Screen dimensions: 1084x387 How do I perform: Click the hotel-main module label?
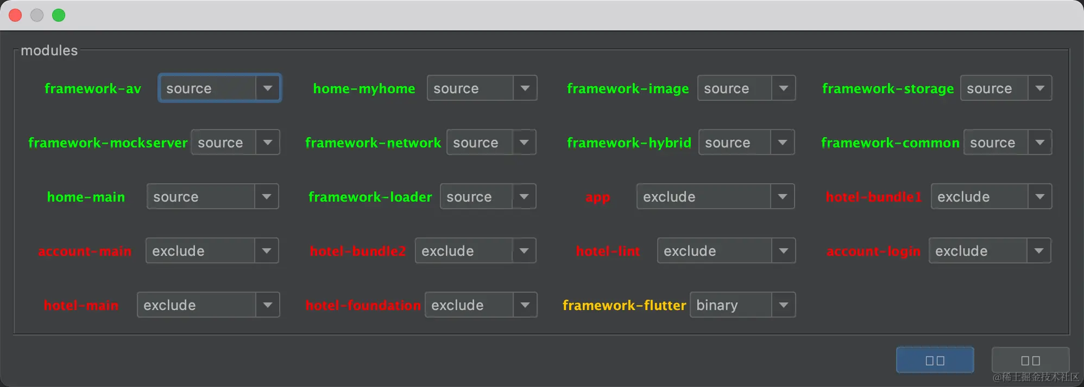[81, 305]
